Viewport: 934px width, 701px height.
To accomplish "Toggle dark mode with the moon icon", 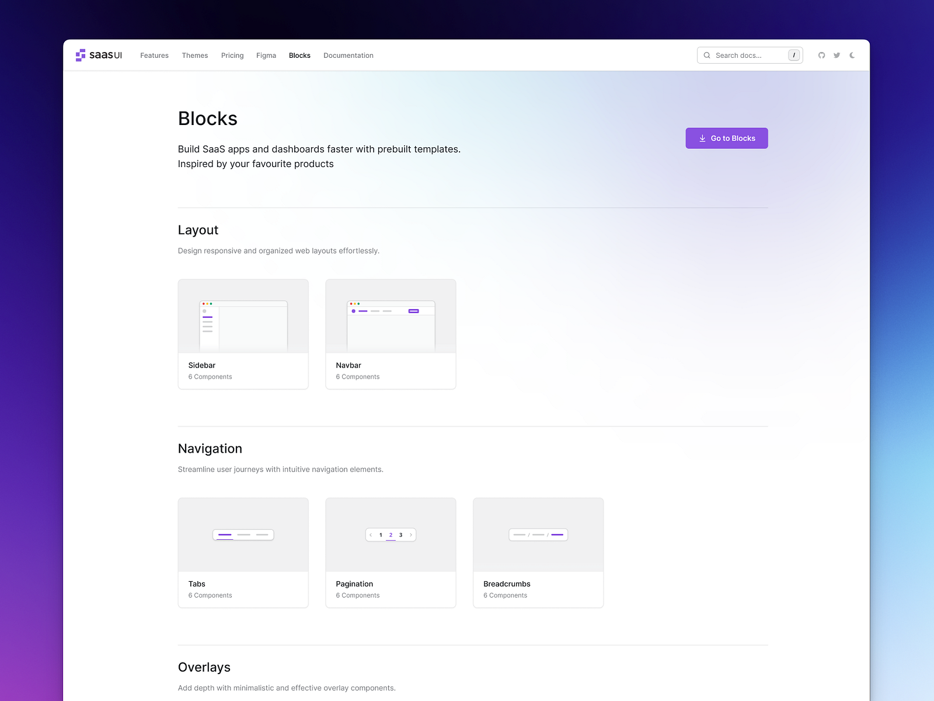I will 852,55.
